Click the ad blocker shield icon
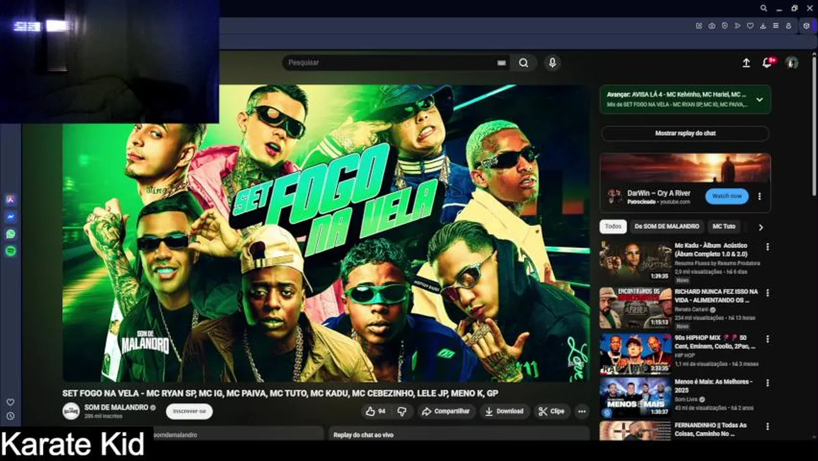This screenshot has height=461, width=818. [725, 26]
